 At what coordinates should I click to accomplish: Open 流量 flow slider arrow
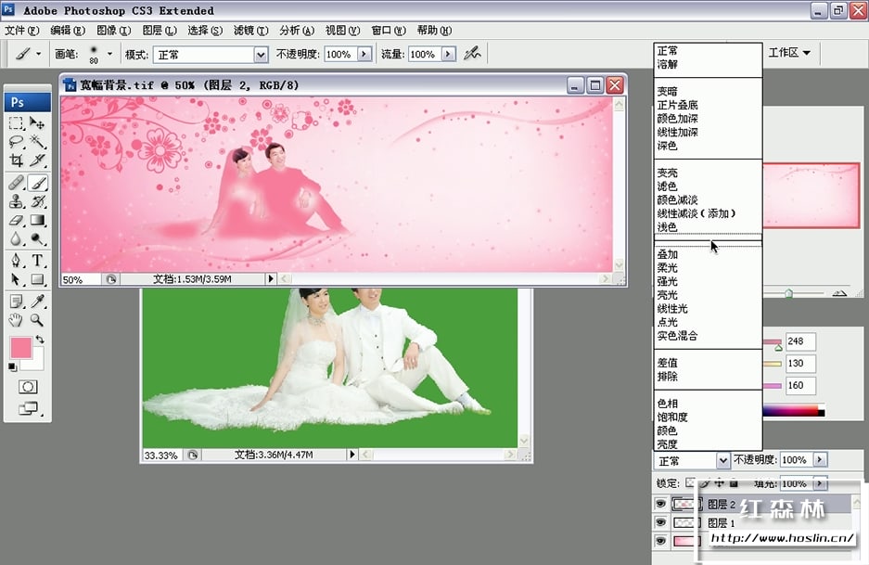pyautogui.click(x=448, y=54)
